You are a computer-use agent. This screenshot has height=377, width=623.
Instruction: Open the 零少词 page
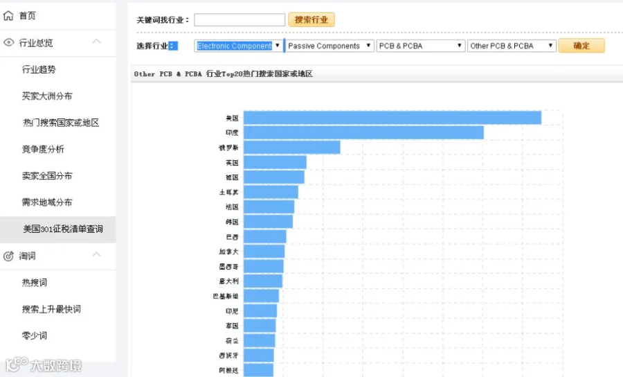[x=35, y=336]
